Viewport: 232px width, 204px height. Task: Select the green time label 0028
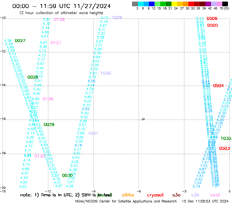pos(33,77)
